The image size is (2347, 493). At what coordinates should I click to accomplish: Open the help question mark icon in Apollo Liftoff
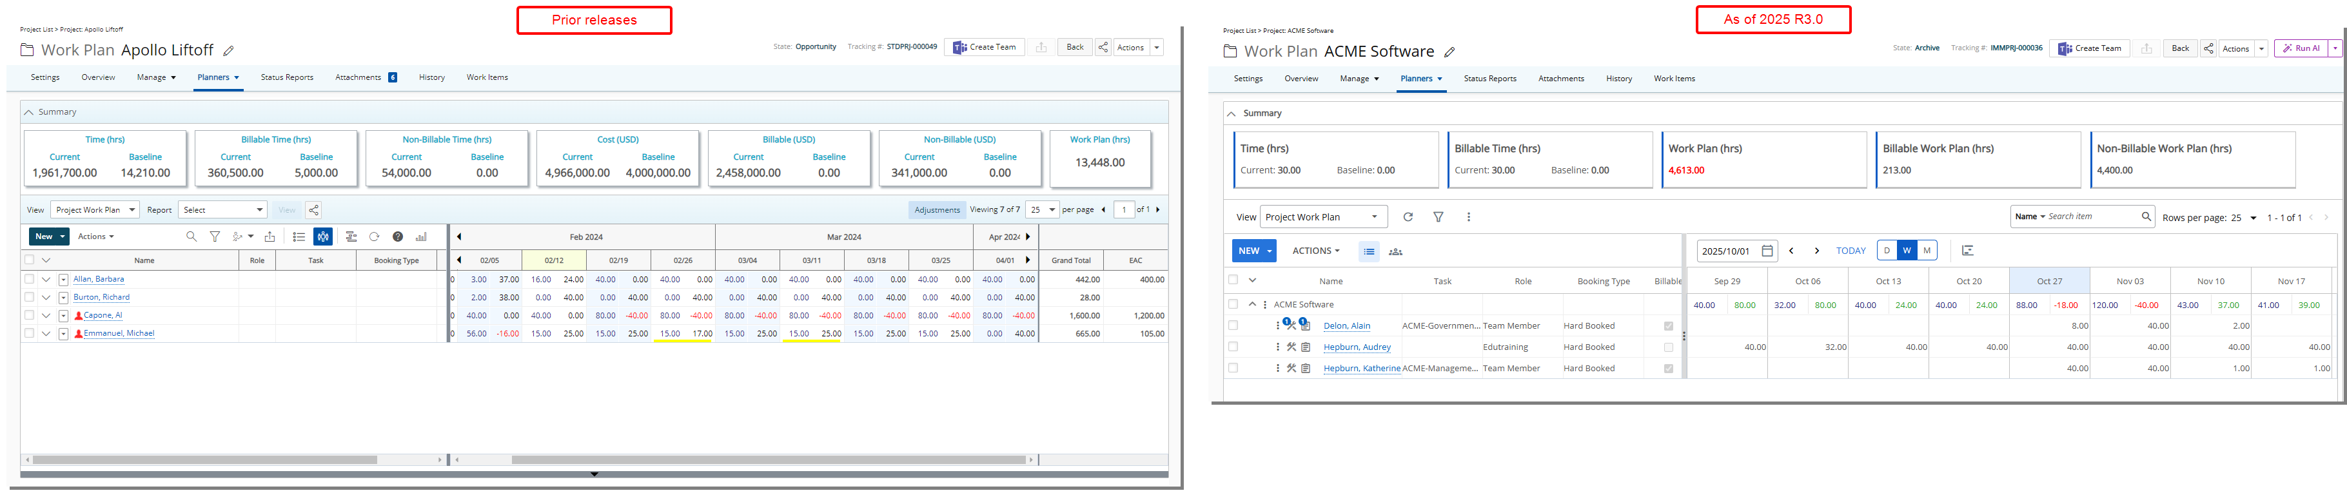[398, 236]
